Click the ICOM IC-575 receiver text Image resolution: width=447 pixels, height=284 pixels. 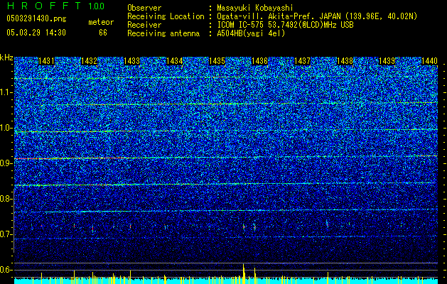pyautogui.click(x=285, y=25)
